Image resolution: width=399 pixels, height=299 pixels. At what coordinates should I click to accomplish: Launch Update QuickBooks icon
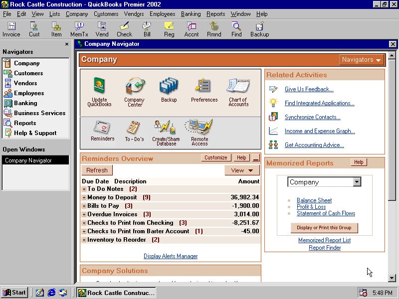[x=99, y=92]
